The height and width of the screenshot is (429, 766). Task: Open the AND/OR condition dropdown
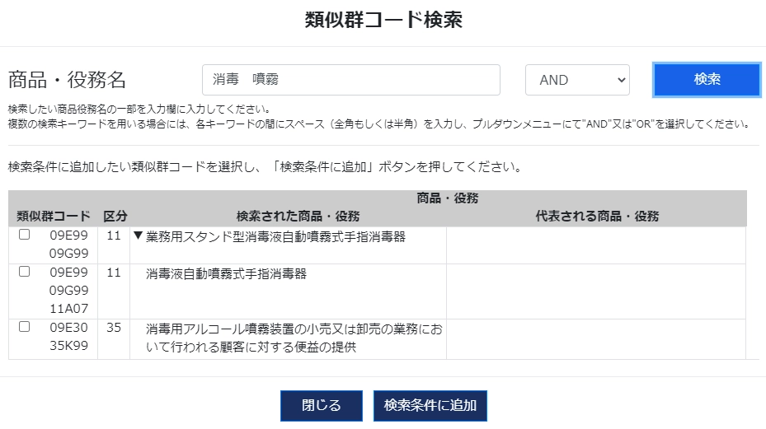click(x=577, y=80)
